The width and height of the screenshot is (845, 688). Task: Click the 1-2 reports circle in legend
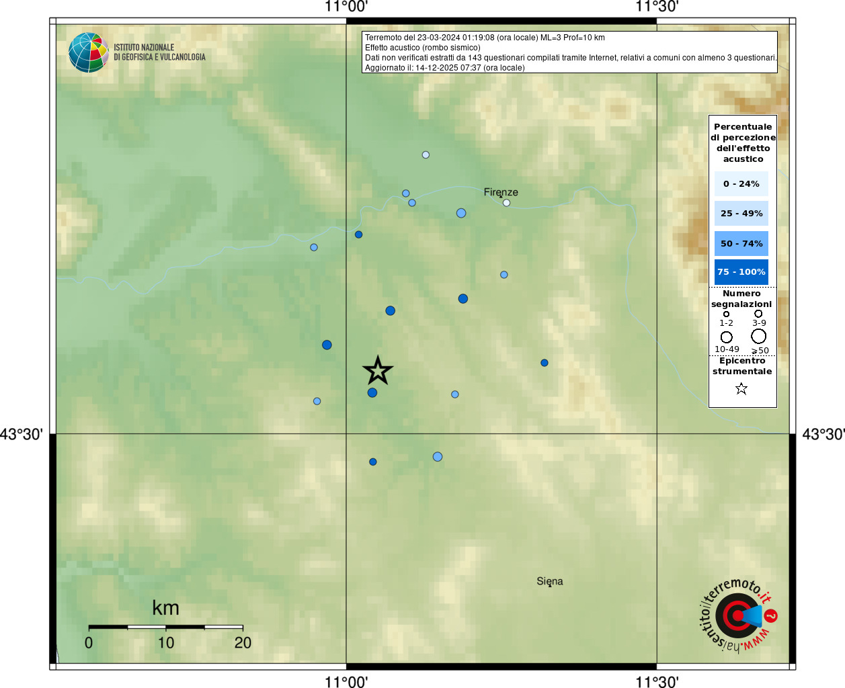pos(726,314)
